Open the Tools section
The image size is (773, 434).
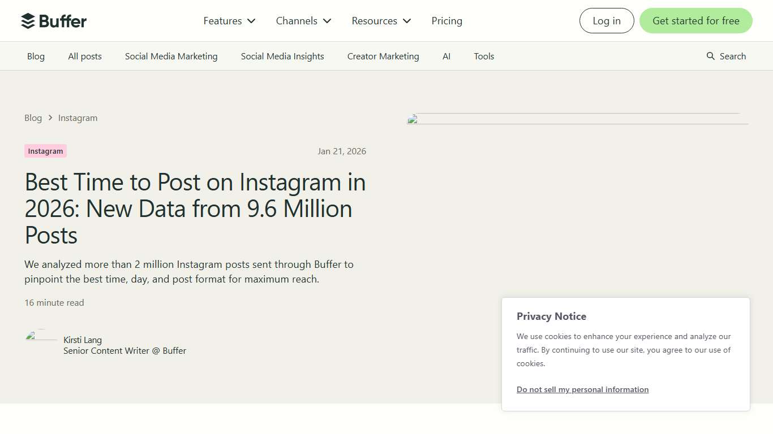[x=484, y=56]
